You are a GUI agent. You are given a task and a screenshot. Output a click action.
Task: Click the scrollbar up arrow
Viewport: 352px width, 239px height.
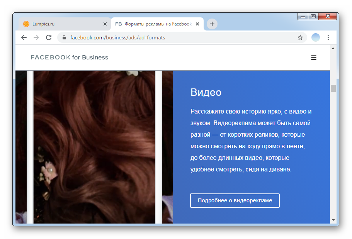[x=333, y=48]
